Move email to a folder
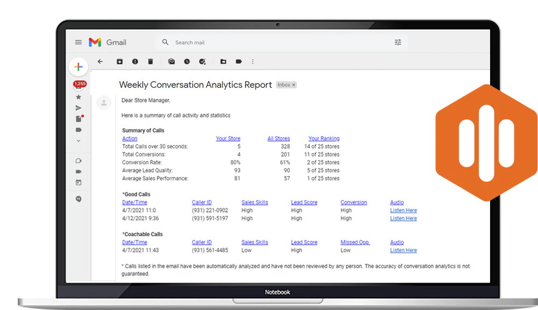538x310 pixels. (x=223, y=61)
